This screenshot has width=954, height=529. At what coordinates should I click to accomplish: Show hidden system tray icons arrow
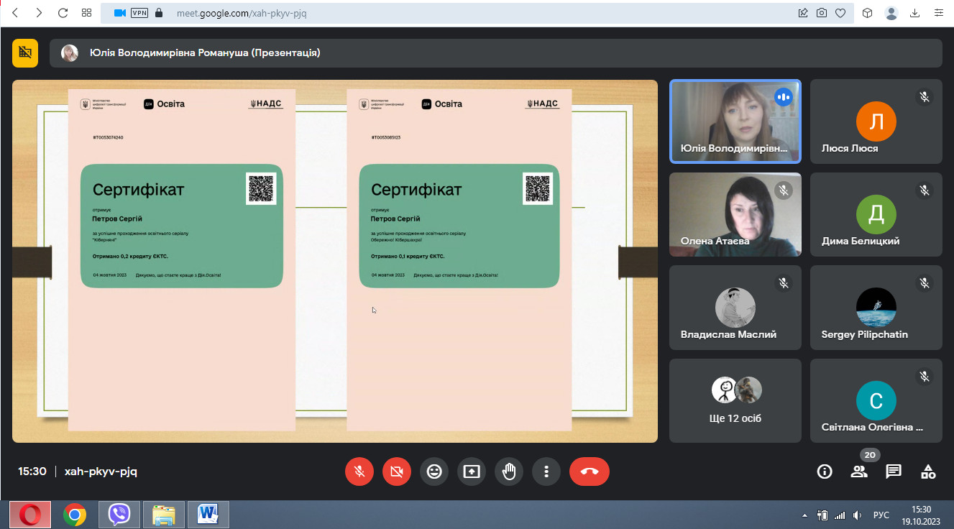click(805, 515)
